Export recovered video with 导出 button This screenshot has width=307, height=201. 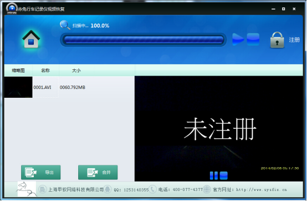tap(40, 172)
